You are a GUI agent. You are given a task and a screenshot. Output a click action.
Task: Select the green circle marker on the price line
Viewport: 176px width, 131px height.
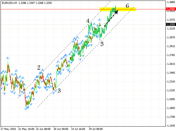point(72,60)
